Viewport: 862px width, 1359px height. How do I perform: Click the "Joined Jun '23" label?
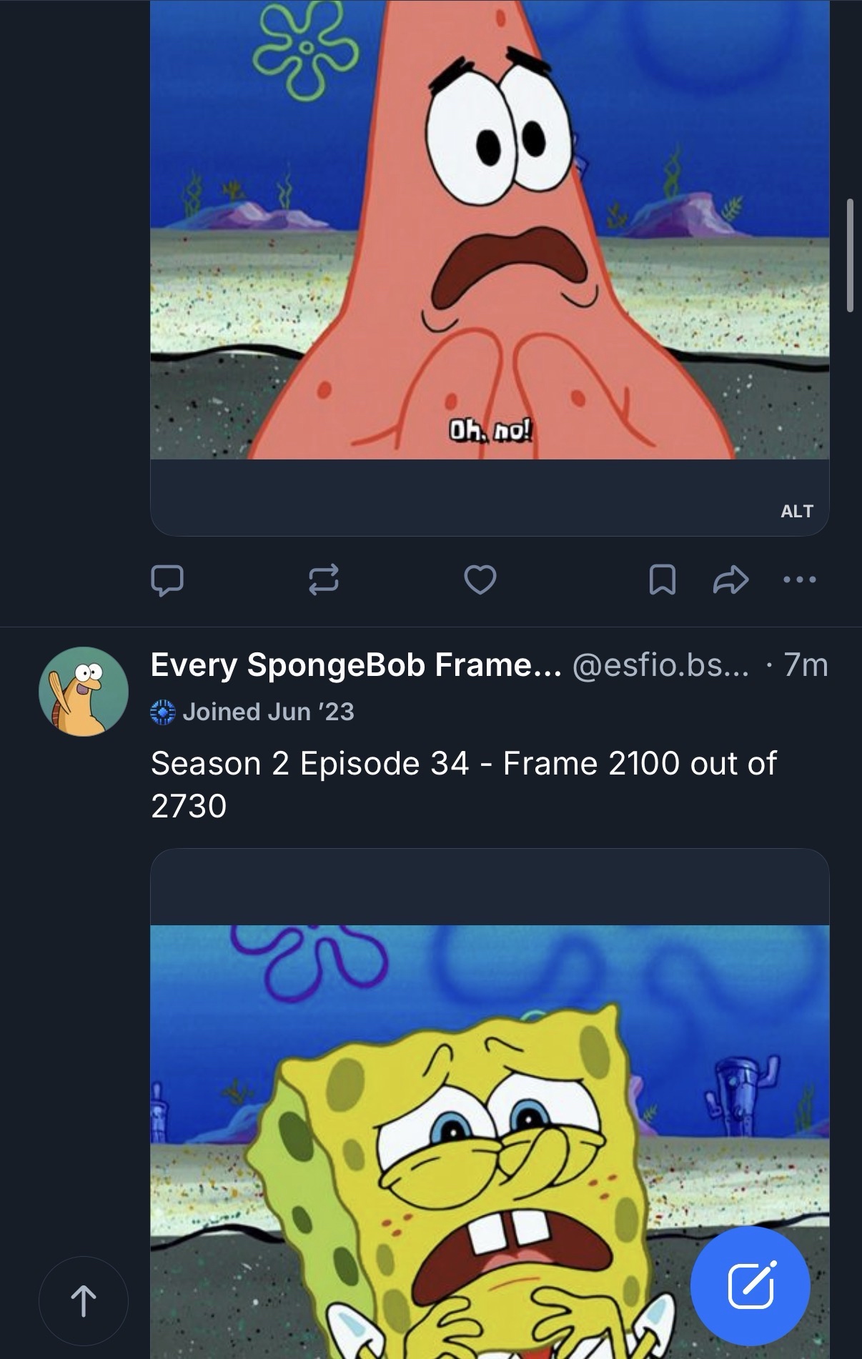point(268,712)
